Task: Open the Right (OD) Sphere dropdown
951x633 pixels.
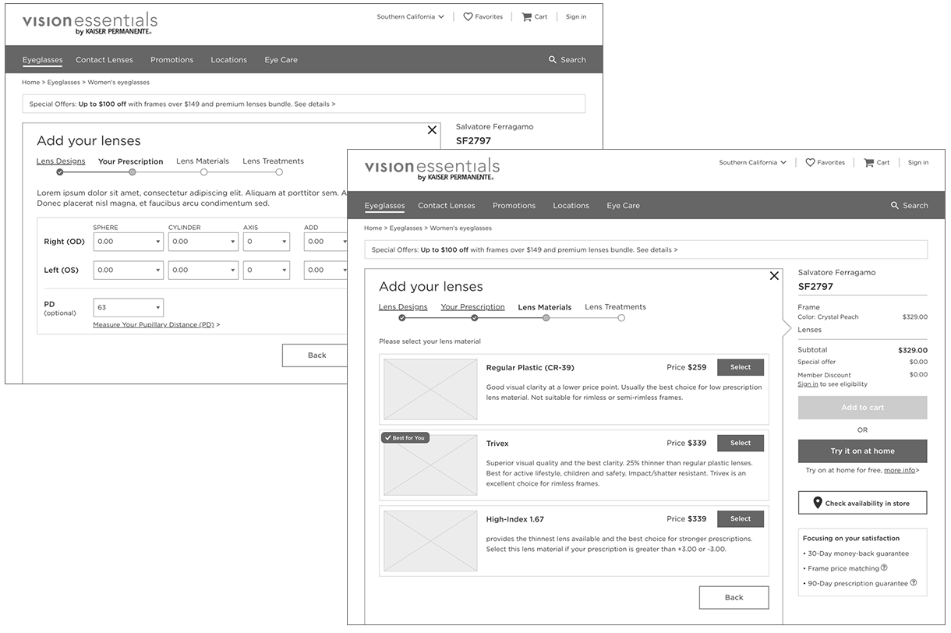Action: [128, 242]
